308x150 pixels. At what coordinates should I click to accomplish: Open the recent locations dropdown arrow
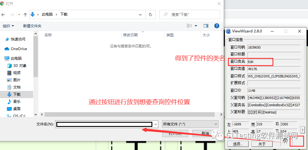click(x=19, y=14)
